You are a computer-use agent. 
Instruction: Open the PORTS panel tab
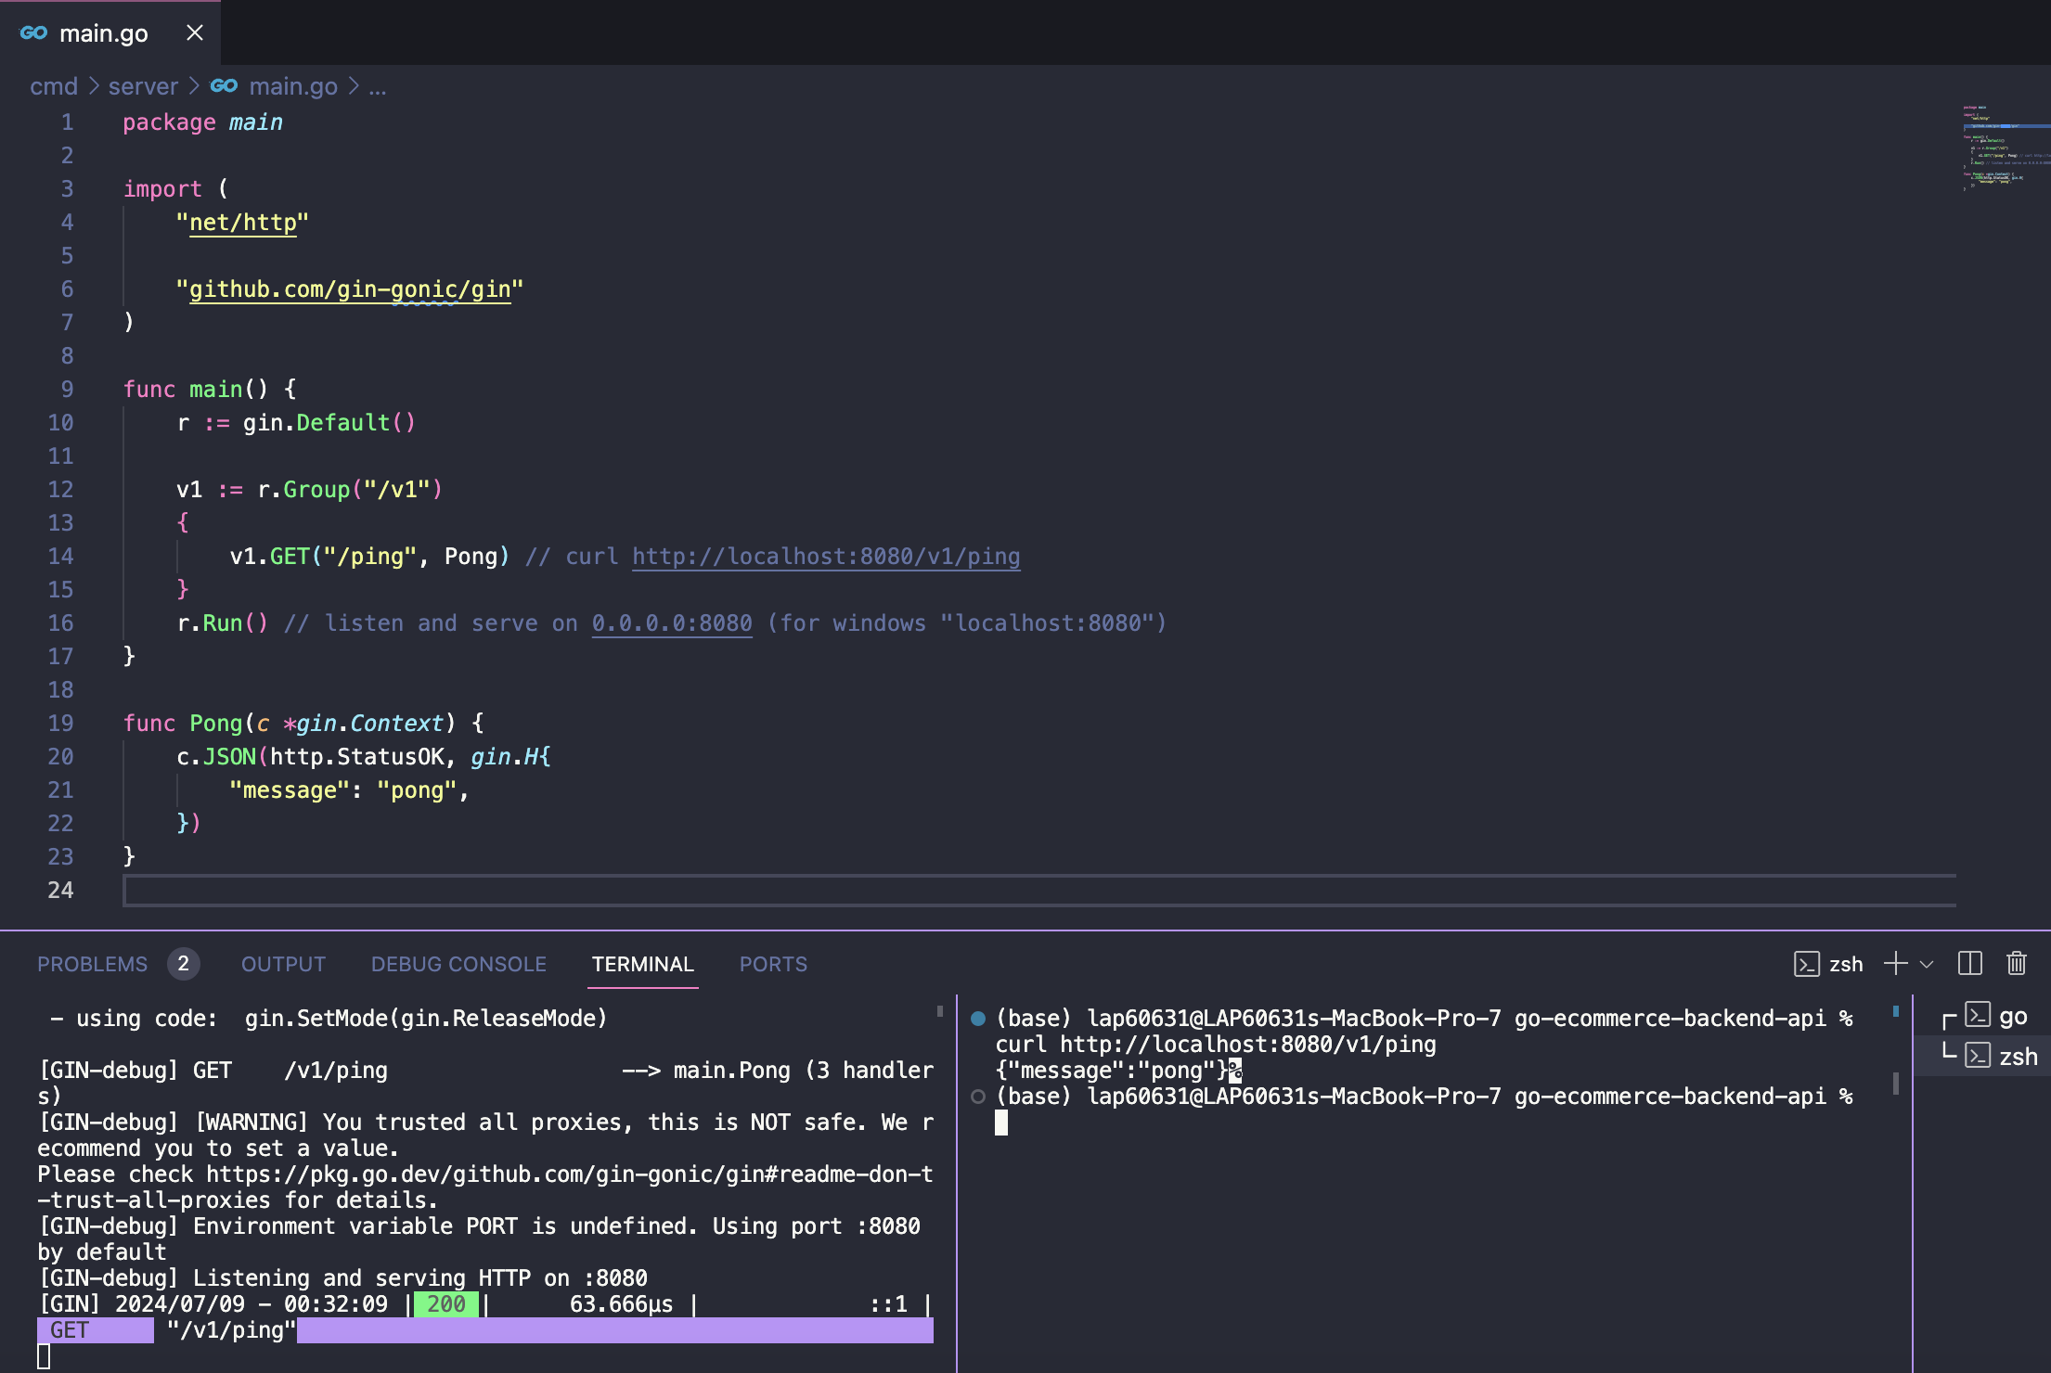[x=773, y=964]
